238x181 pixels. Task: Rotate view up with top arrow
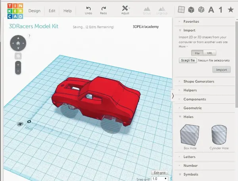pos(18,38)
